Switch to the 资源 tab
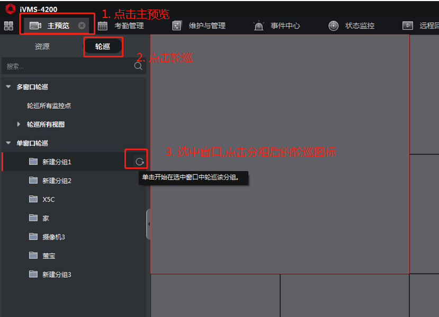Viewport: 439px width, 317px height. 42,47
